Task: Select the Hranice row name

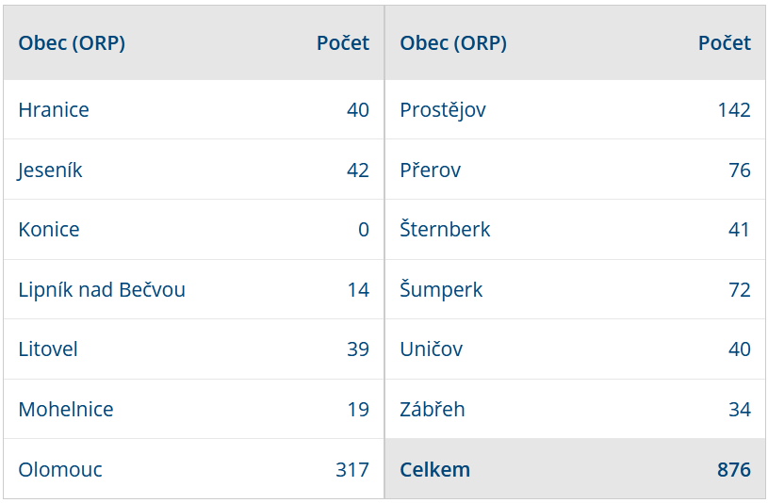Action: click(54, 109)
